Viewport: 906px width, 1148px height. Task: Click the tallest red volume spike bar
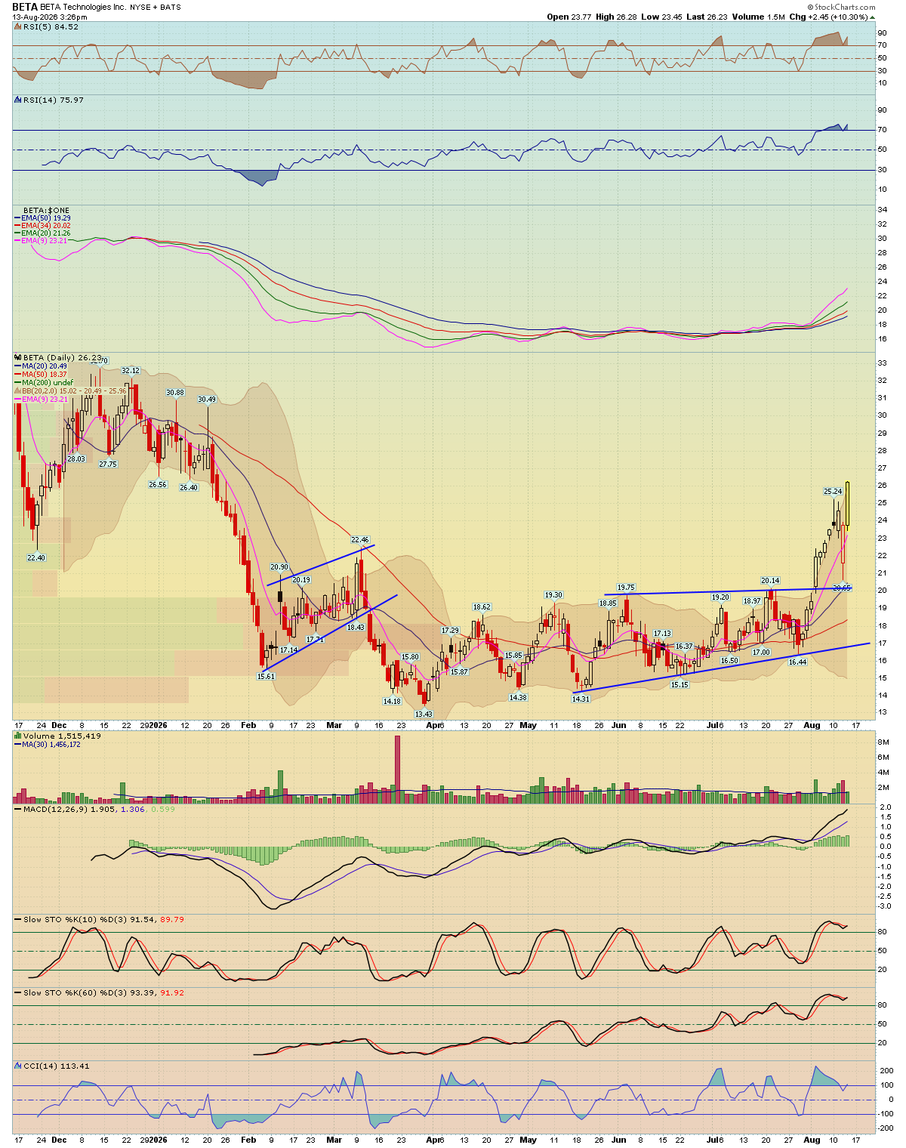398,769
